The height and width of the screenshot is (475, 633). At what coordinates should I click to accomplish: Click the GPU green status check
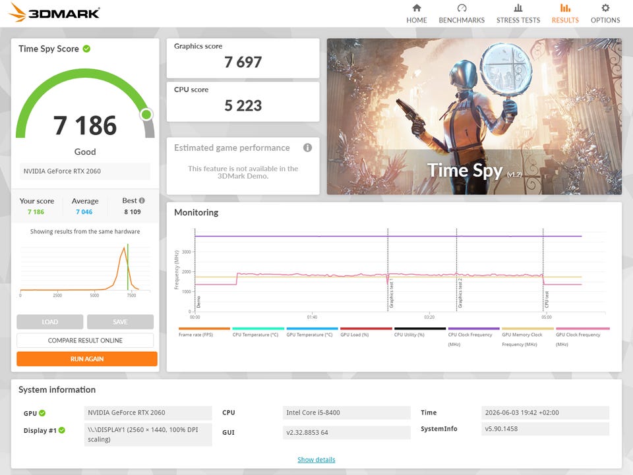pyautogui.click(x=42, y=413)
